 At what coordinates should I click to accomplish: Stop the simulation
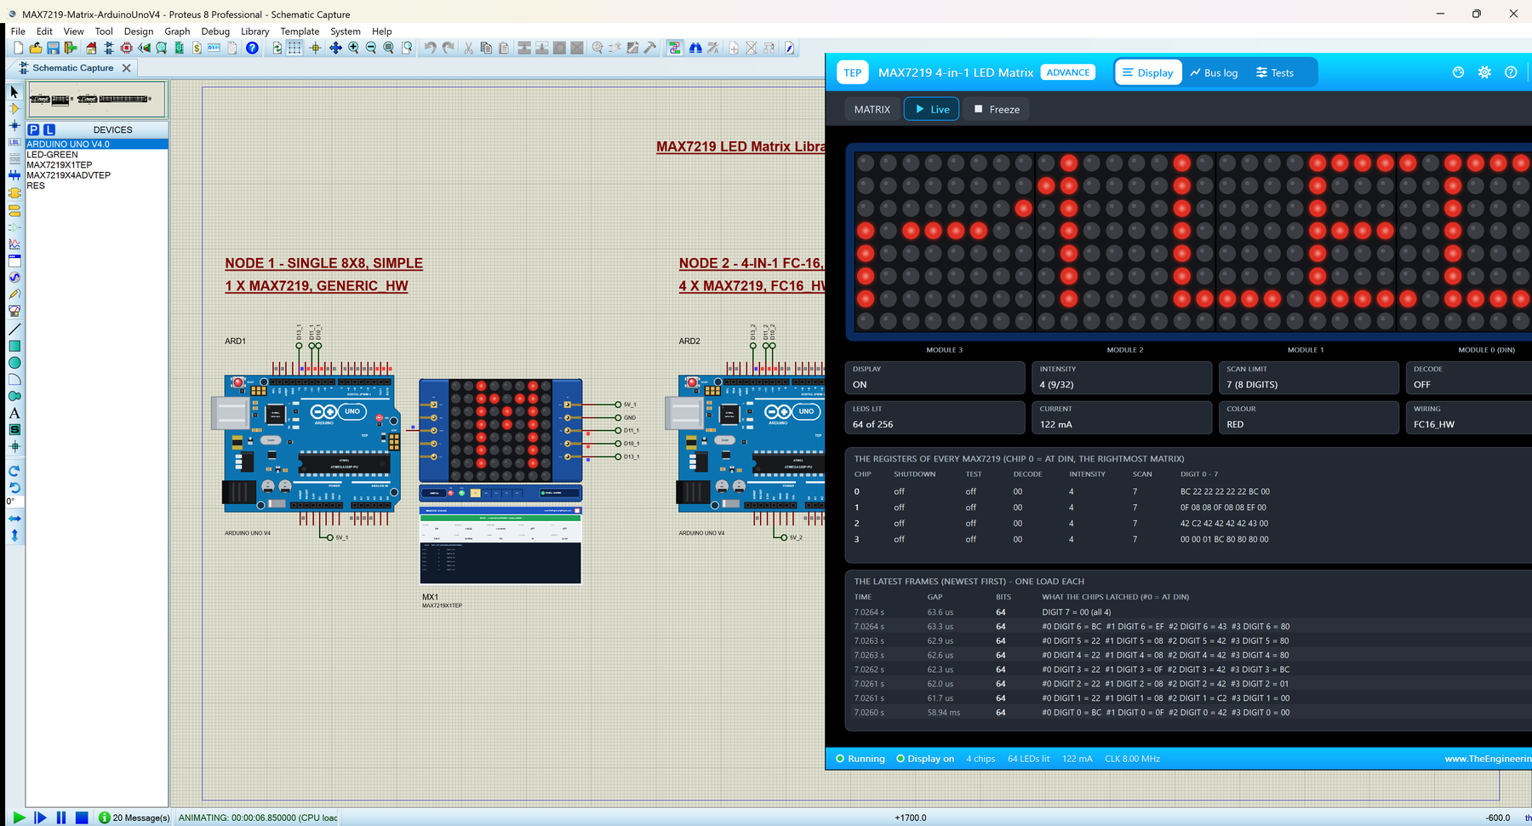click(x=82, y=817)
